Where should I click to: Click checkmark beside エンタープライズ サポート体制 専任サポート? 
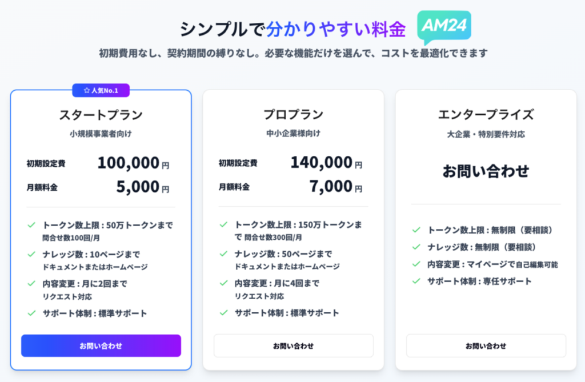coord(416,281)
